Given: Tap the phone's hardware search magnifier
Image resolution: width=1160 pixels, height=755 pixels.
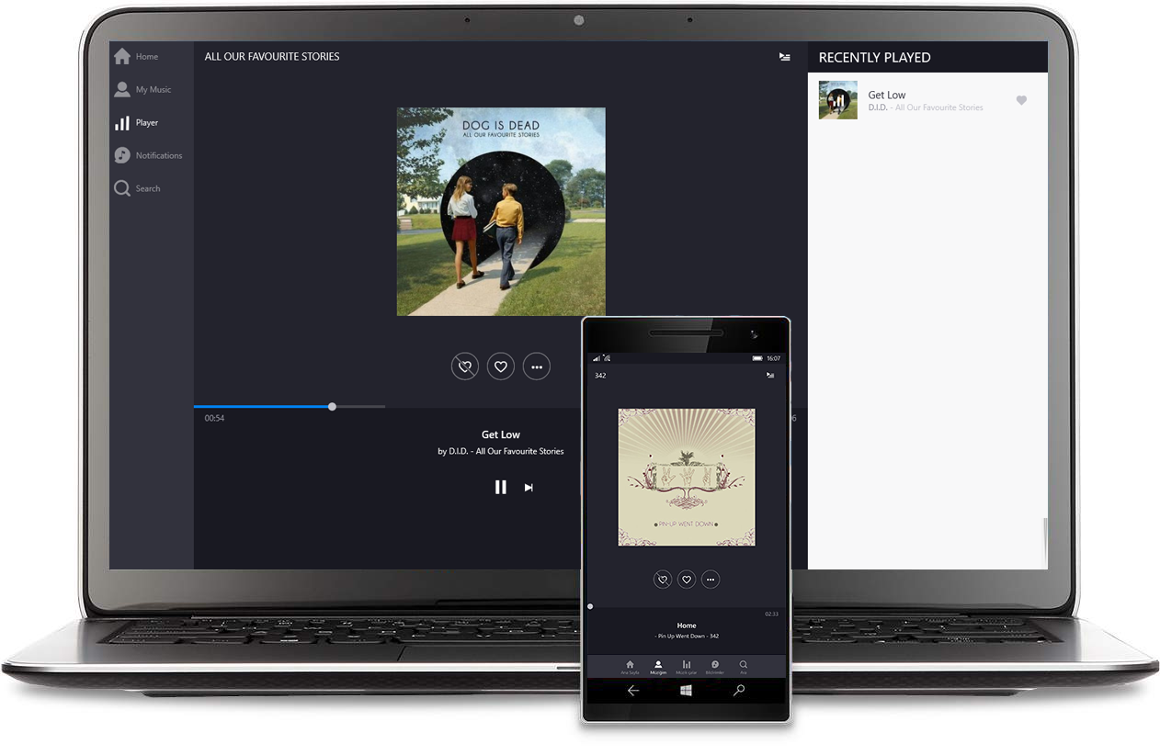Looking at the screenshot, I should [x=739, y=691].
